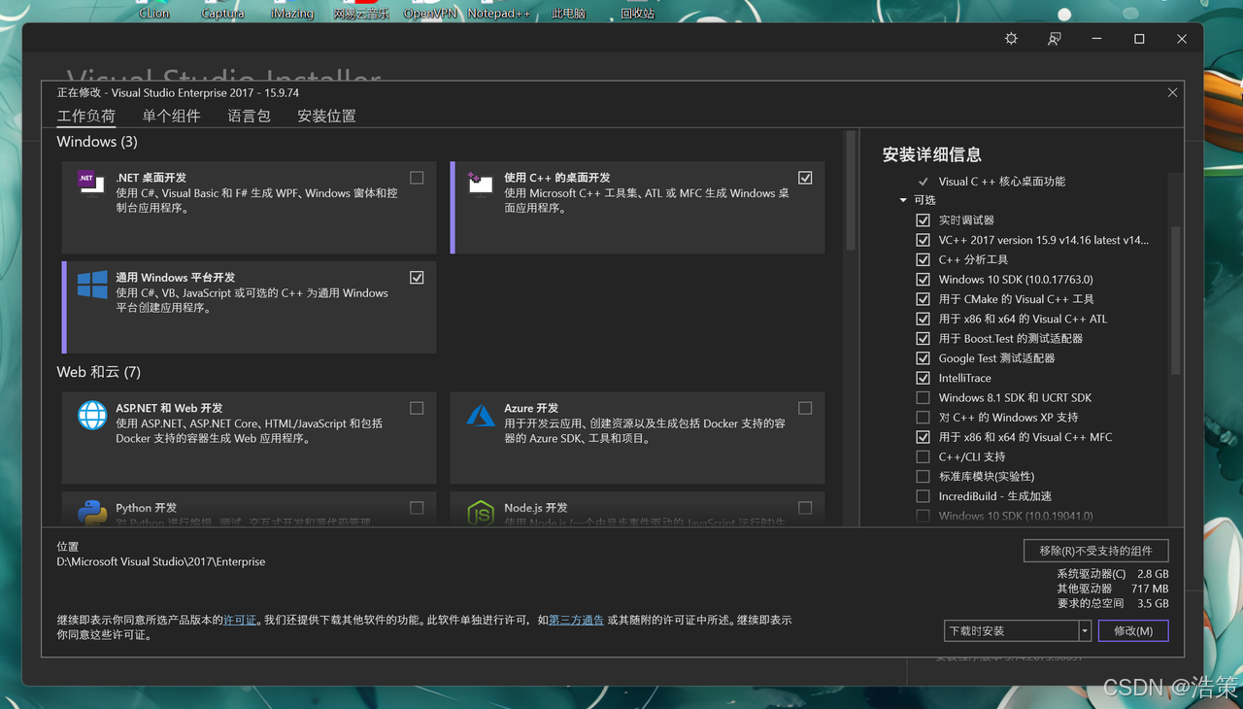This screenshot has height=709, width=1243.
Task: Click the send feedback icon
Action: pyautogui.click(x=1054, y=39)
